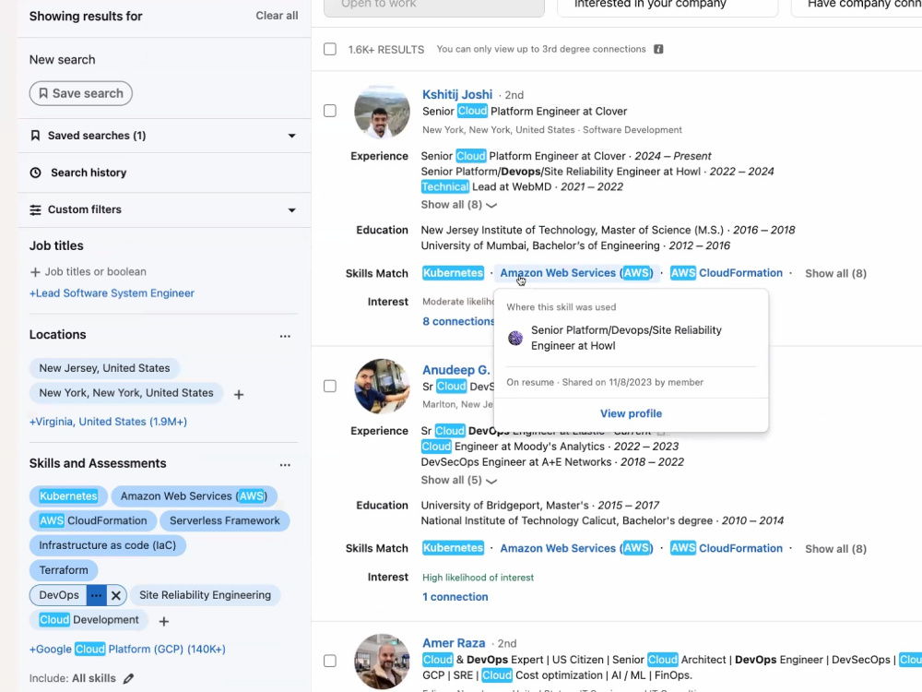Click the Custom filters sliders icon
922x692 pixels.
coord(35,209)
